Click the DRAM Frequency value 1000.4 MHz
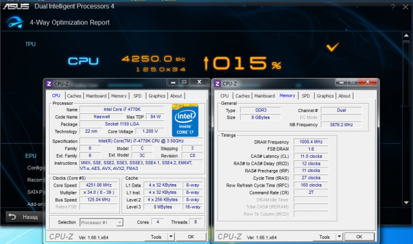 pyautogui.click(x=311, y=142)
